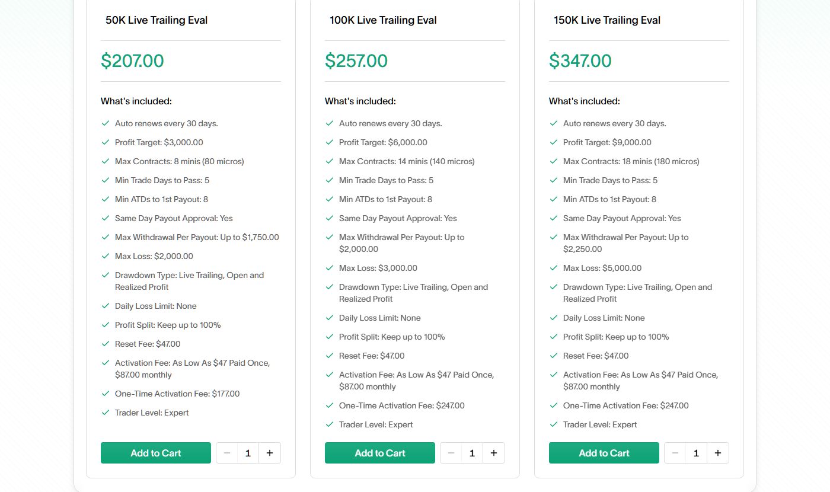The width and height of the screenshot is (830, 492).
Task: Select the 100K plan quantity field
Action: pos(473,453)
